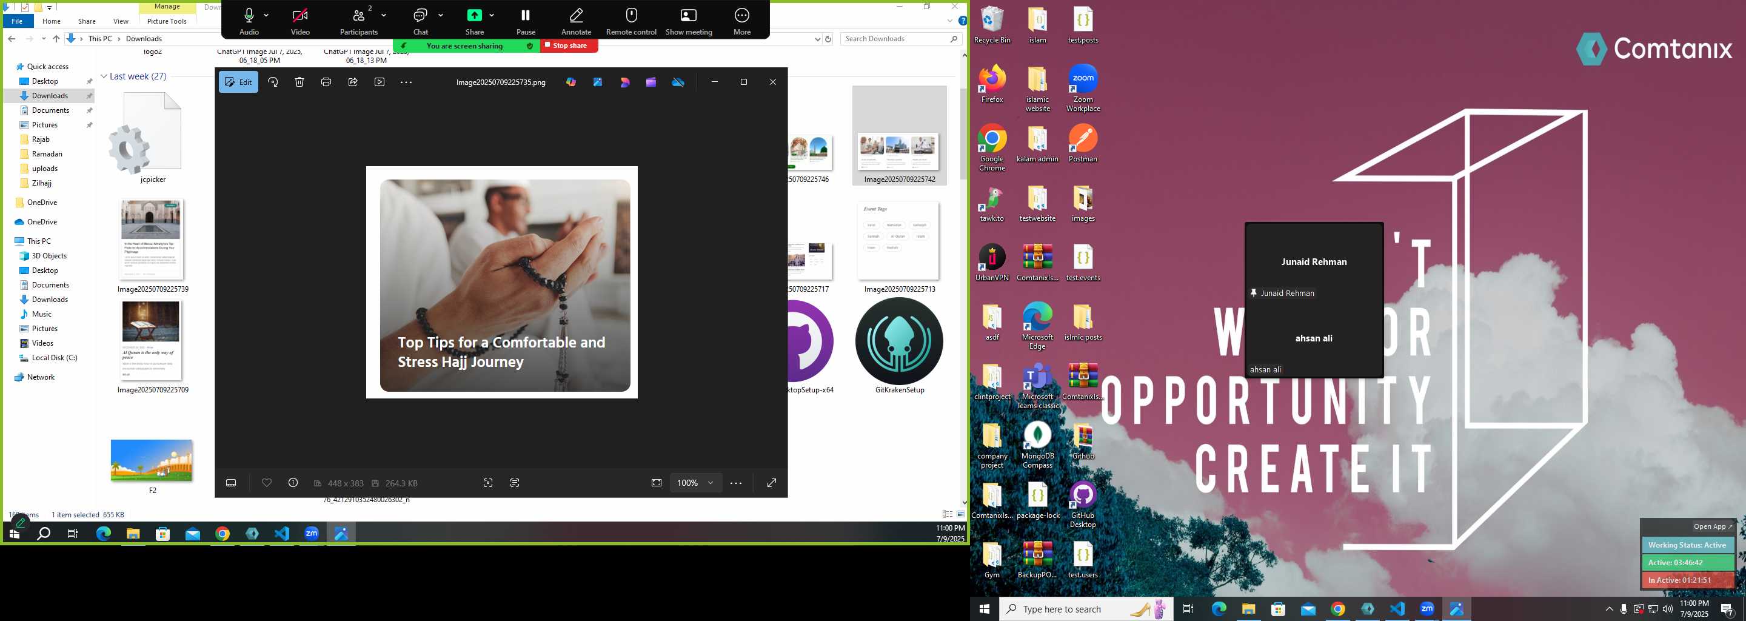Viewport: 1746px width, 621px height.
Task: Expand Zoom Participants options arrow
Action: click(x=384, y=15)
